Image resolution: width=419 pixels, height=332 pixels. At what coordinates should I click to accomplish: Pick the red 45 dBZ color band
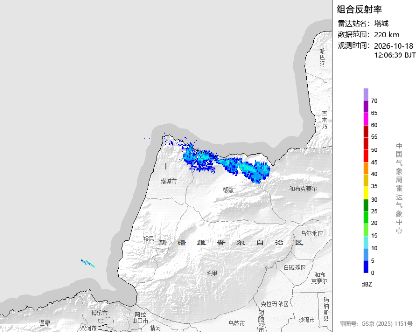(366, 156)
